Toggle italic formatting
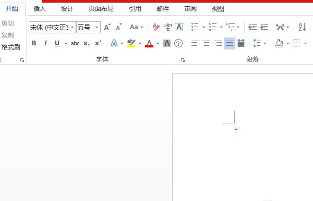Viewport: 313px width, 201px height. point(45,43)
